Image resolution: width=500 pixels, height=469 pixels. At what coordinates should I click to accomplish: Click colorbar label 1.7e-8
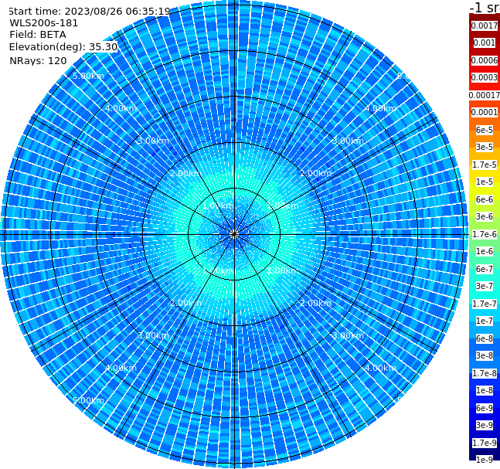click(x=485, y=373)
